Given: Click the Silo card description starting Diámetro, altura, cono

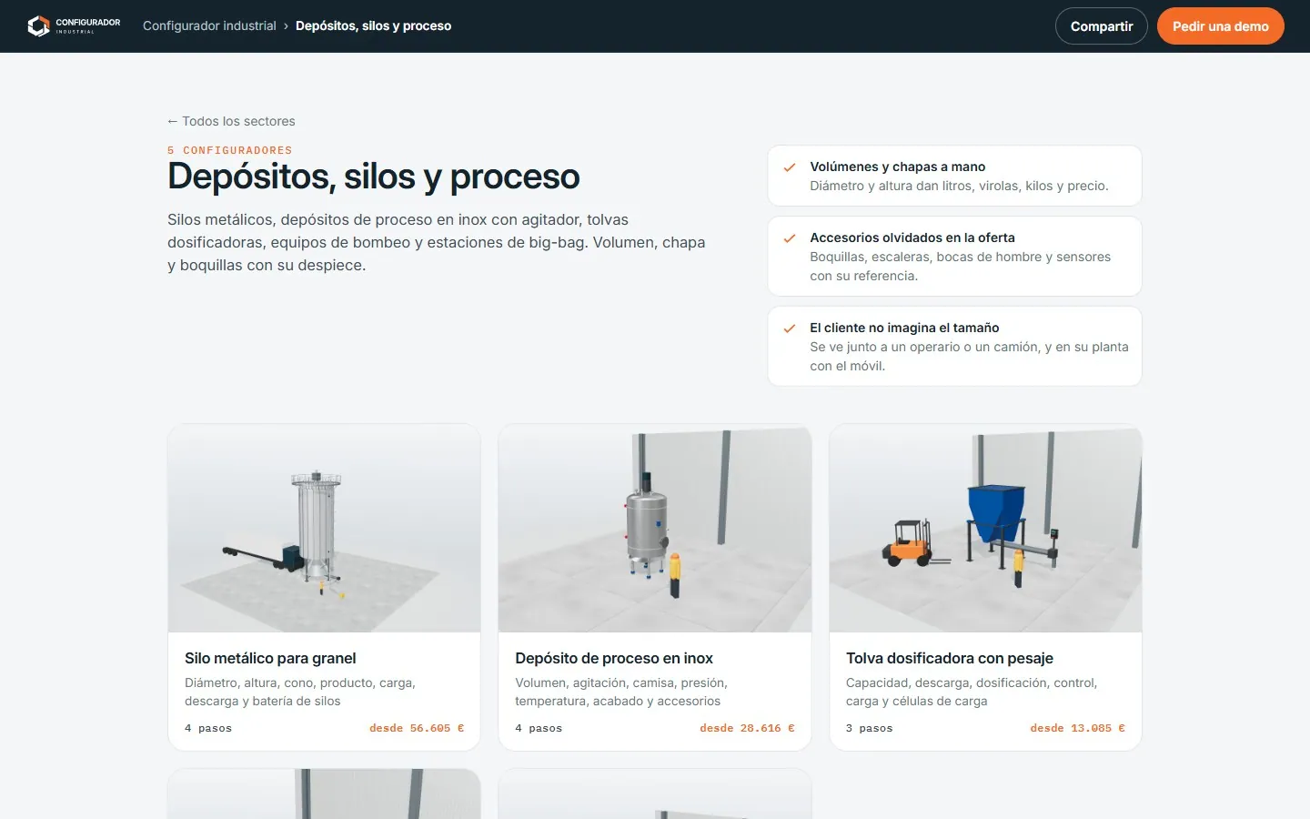Looking at the screenshot, I should 300,692.
